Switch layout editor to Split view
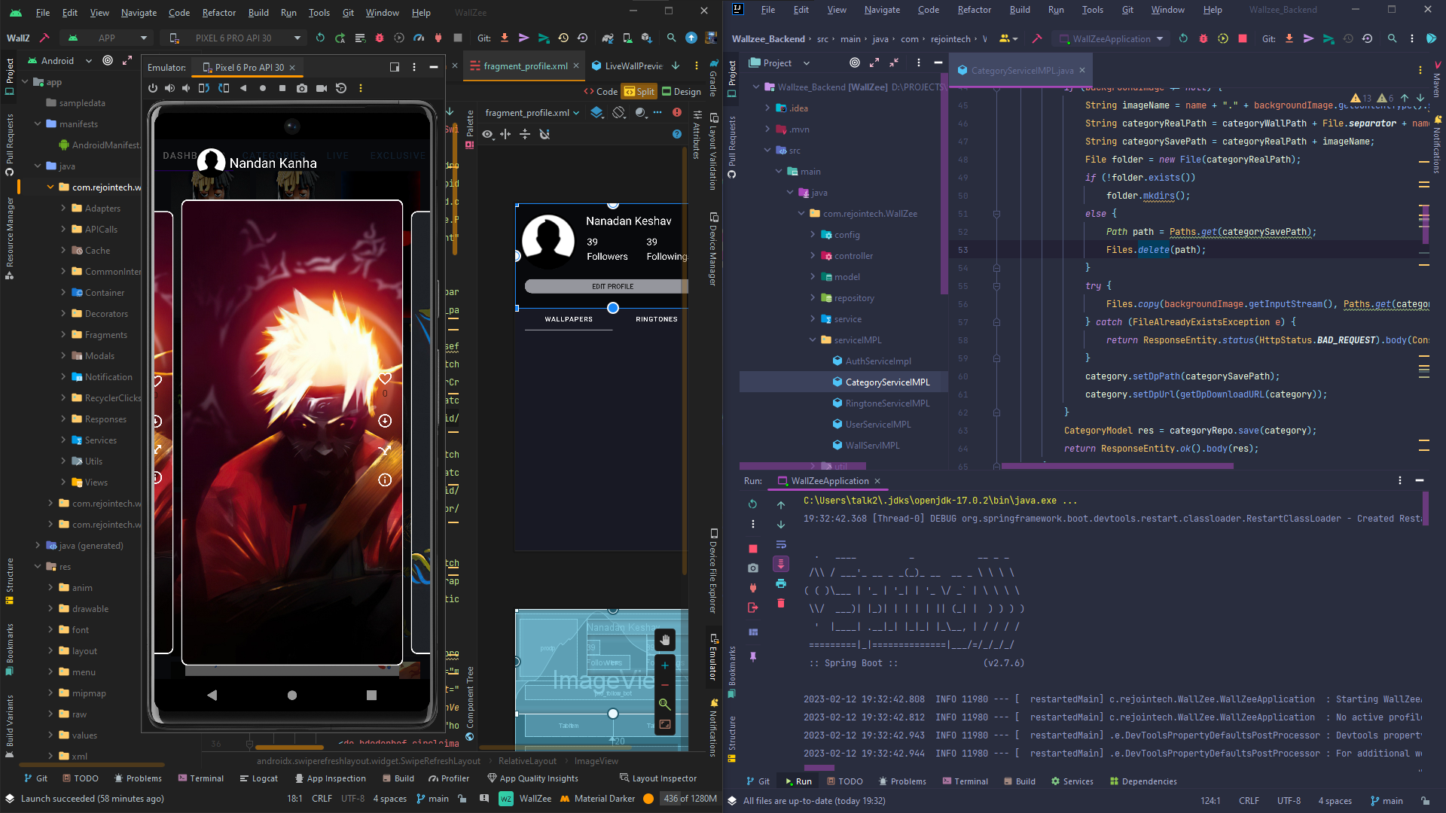The width and height of the screenshot is (1446, 813). pyautogui.click(x=640, y=91)
